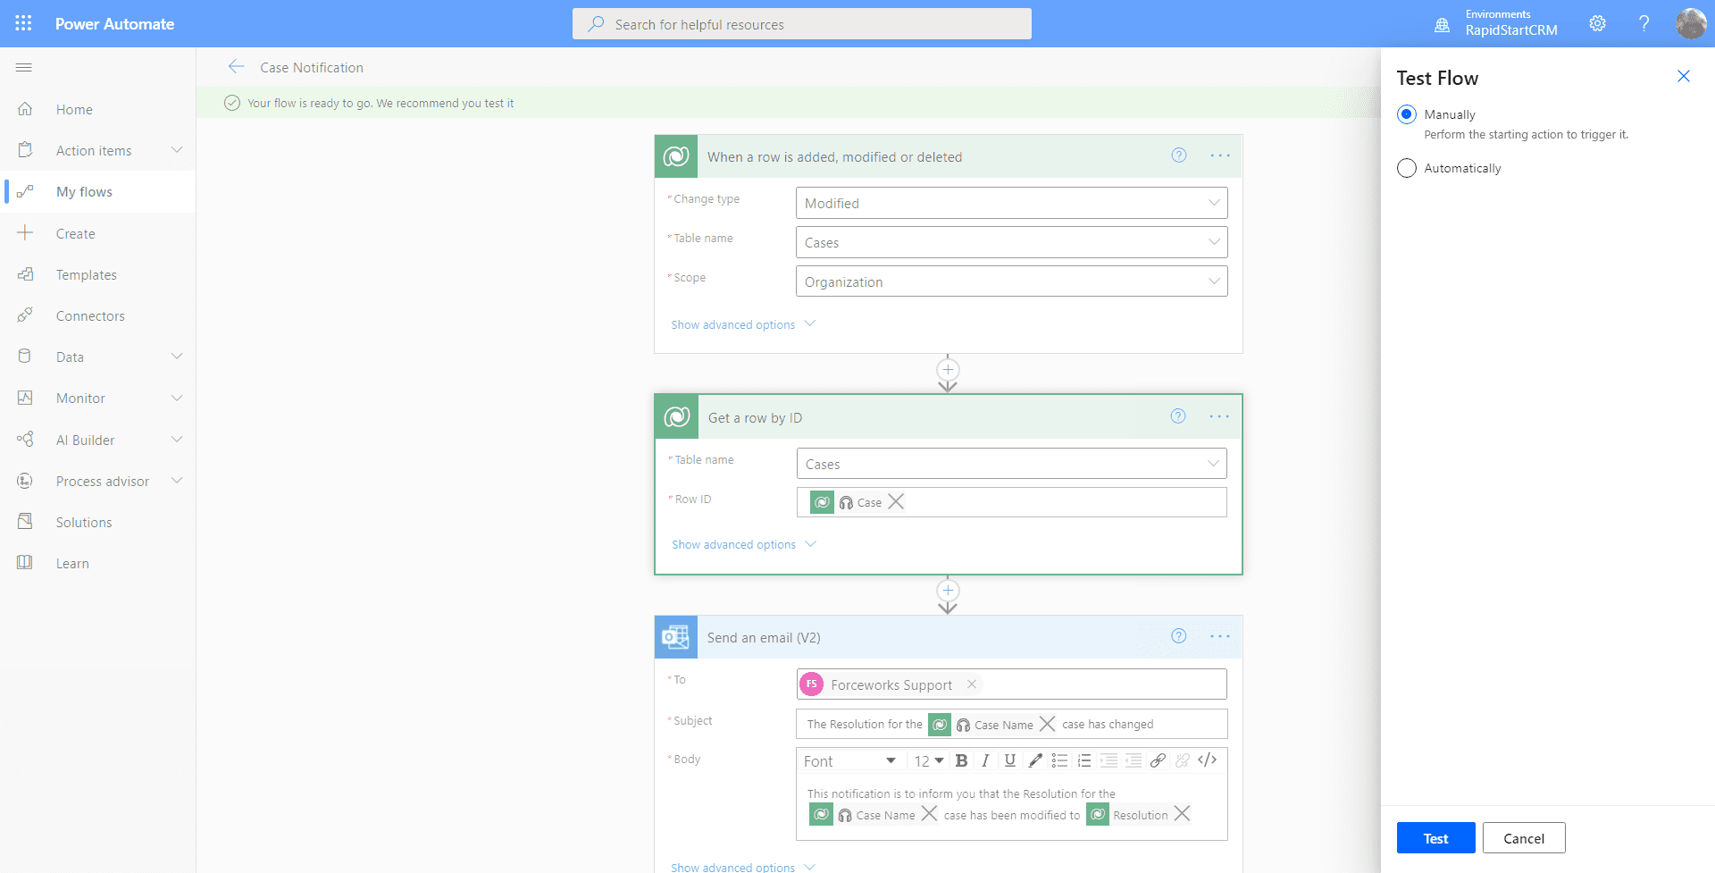Navigate to My flows in the sidebar
Image resolution: width=1715 pixels, height=873 pixels.
85,191
